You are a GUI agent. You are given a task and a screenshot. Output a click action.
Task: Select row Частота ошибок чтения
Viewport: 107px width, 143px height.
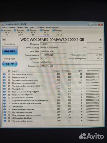[x=51, y=74]
